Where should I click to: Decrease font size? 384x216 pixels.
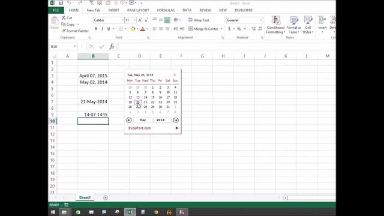[146, 20]
